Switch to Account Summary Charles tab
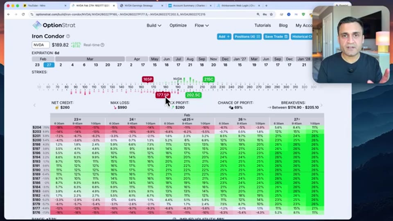The image size is (393, 221). [x=189, y=5]
